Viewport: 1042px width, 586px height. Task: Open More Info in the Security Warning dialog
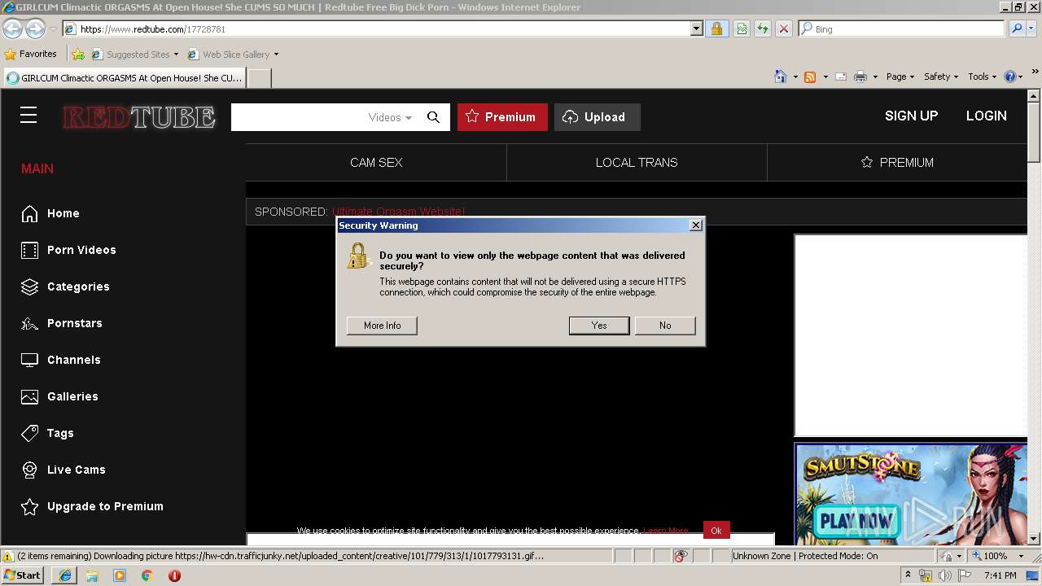(x=382, y=326)
